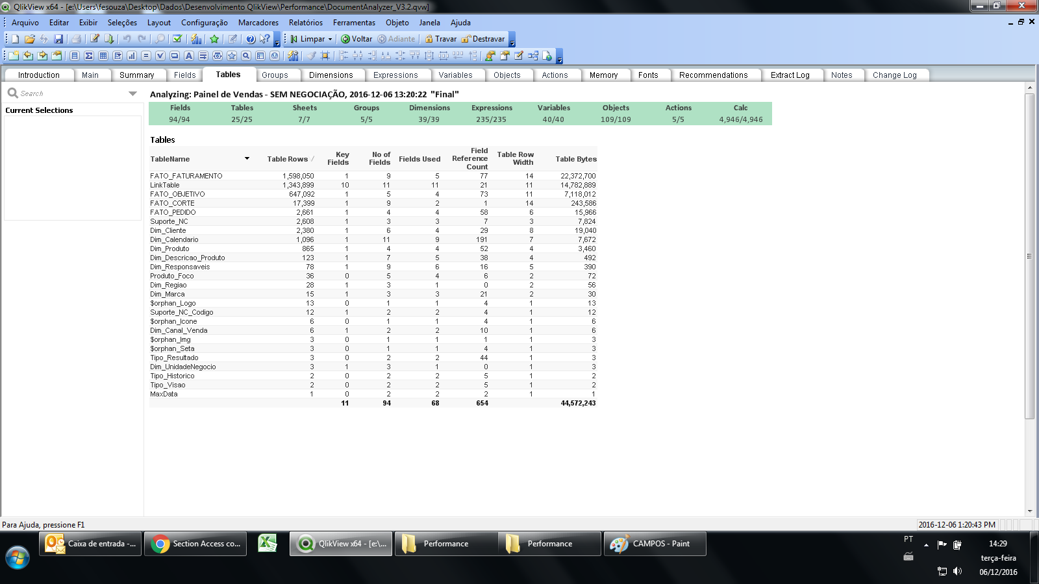Click in the Search input field
The image size is (1039, 584).
(x=71, y=93)
